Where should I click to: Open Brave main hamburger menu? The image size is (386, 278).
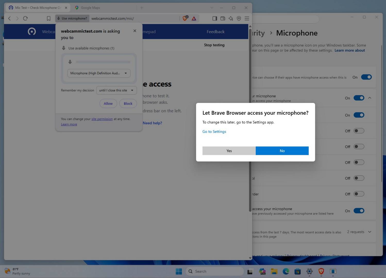tap(247, 18)
